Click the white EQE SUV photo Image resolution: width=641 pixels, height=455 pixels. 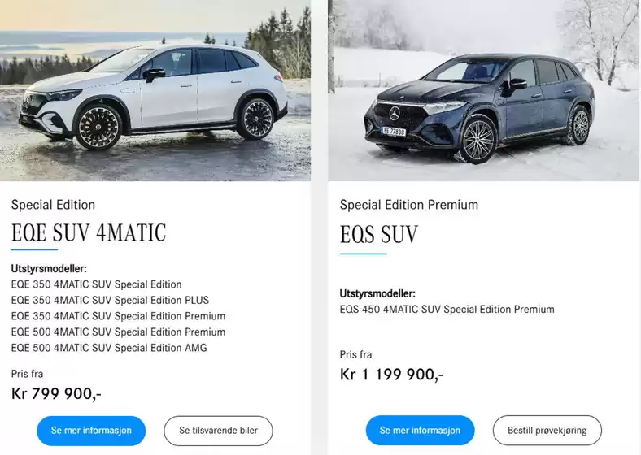(155, 89)
